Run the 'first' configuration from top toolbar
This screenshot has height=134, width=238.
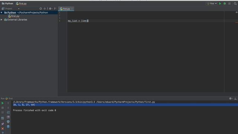click(x=220, y=3)
